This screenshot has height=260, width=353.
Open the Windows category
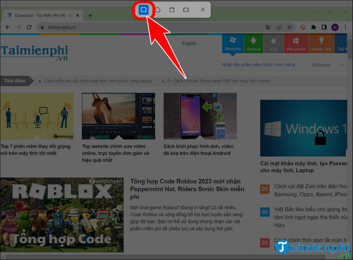tap(233, 44)
